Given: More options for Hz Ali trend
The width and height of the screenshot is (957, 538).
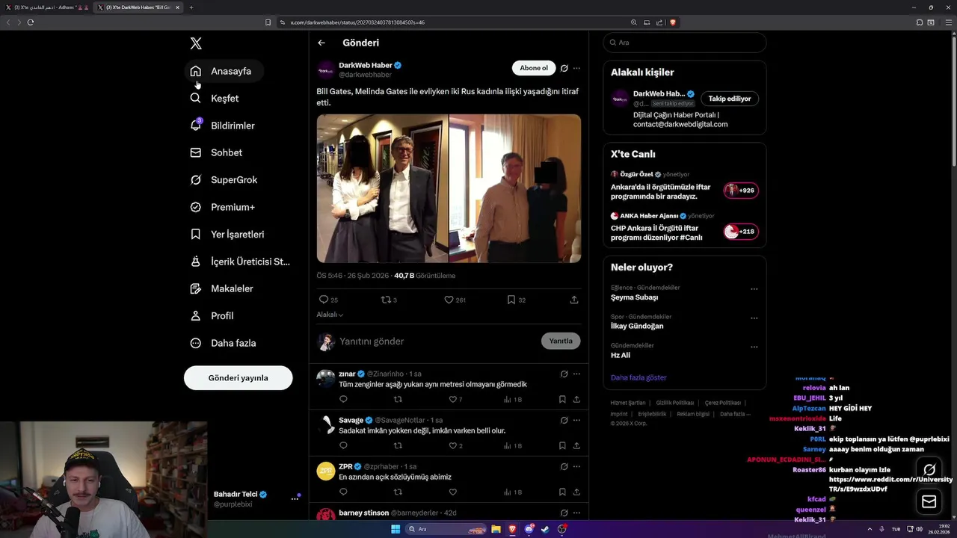Looking at the screenshot, I should (x=754, y=347).
